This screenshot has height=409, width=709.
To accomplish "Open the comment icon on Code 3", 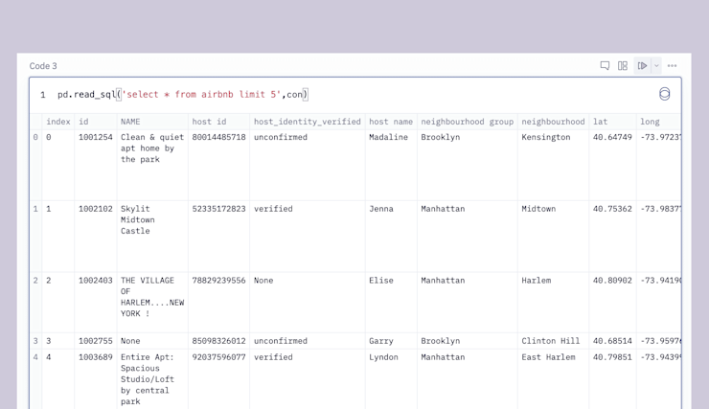I will pyautogui.click(x=605, y=66).
